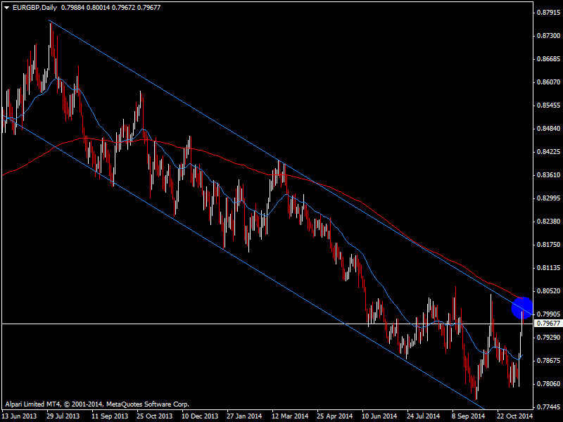Click price axis label 0.85455

point(548,105)
